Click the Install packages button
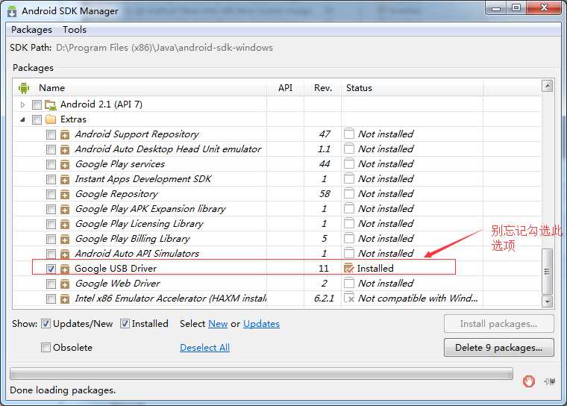 [x=498, y=324]
